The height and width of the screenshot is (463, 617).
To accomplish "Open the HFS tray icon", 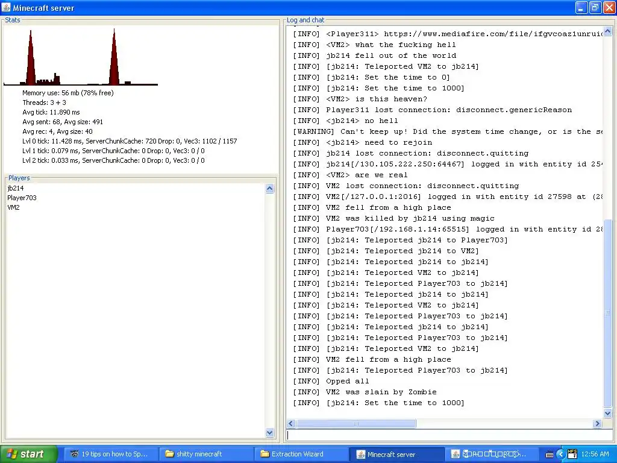I will 572,453.
